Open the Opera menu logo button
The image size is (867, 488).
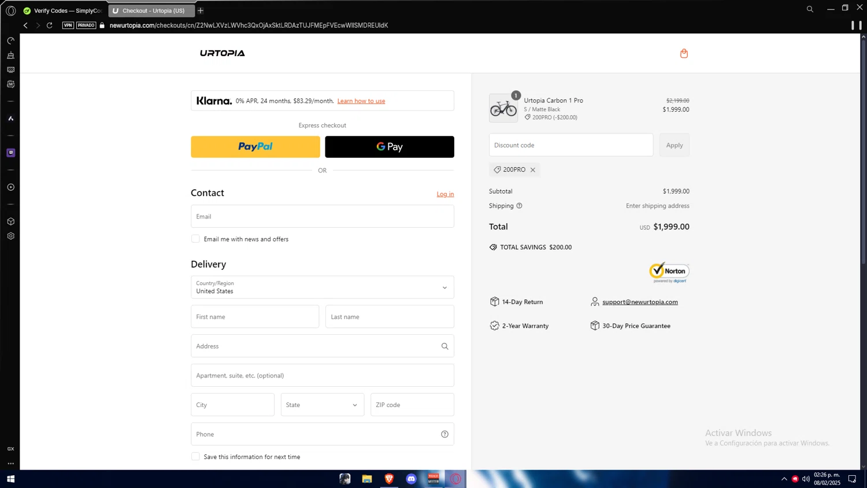(10, 10)
